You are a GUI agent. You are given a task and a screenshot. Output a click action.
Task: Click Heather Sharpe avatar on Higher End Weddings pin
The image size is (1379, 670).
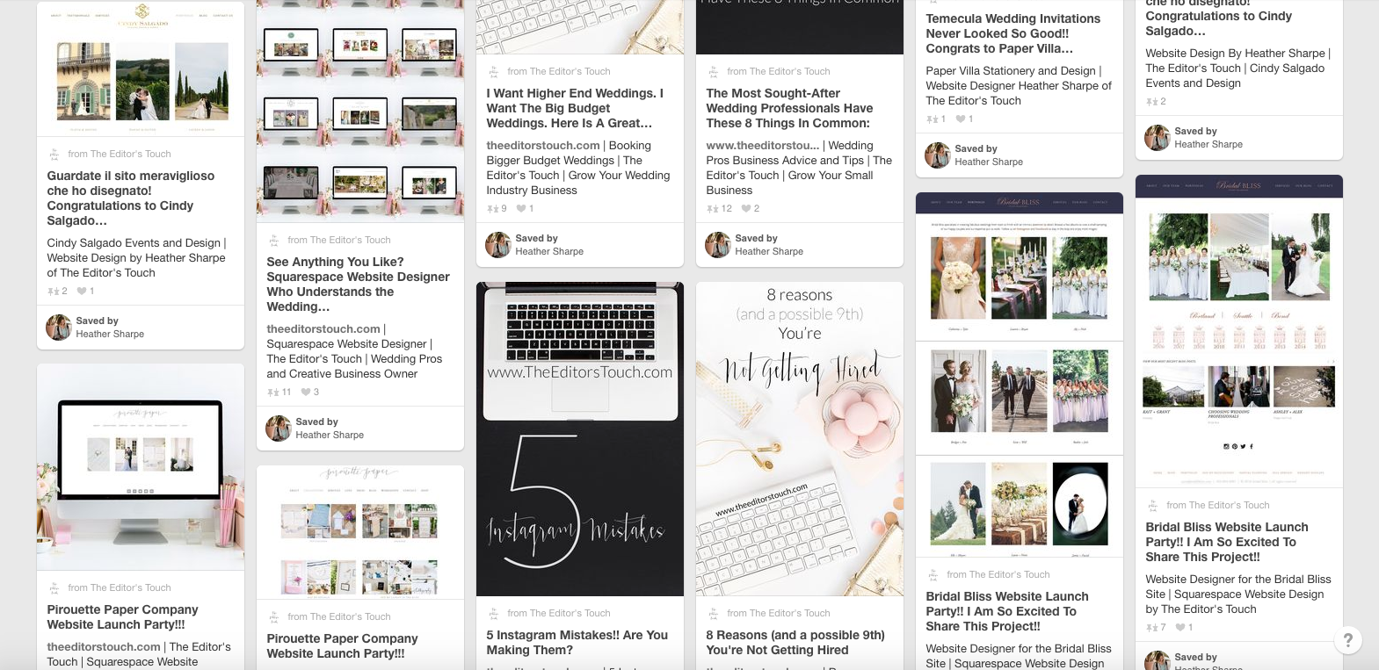(x=498, y=245)
